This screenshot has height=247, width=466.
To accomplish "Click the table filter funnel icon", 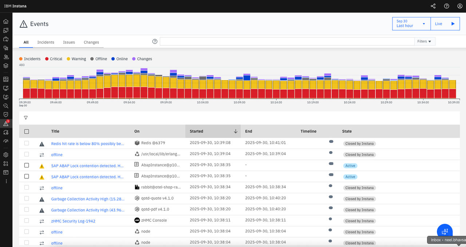I will 26,118.
